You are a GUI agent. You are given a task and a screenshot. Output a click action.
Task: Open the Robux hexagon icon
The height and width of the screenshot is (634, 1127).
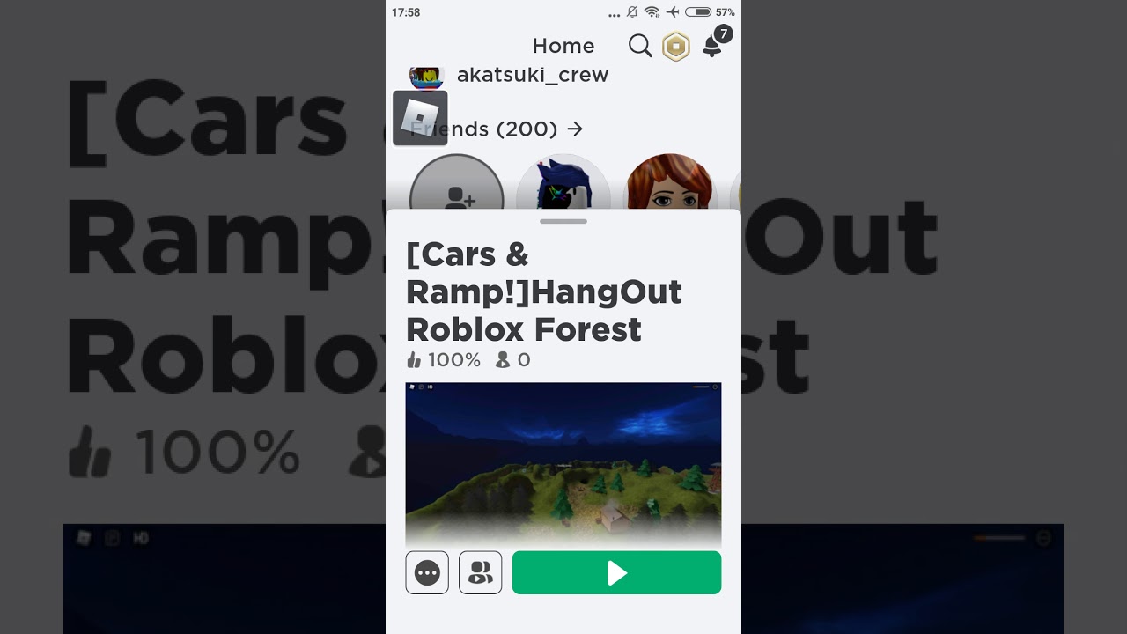pos(676,46)
